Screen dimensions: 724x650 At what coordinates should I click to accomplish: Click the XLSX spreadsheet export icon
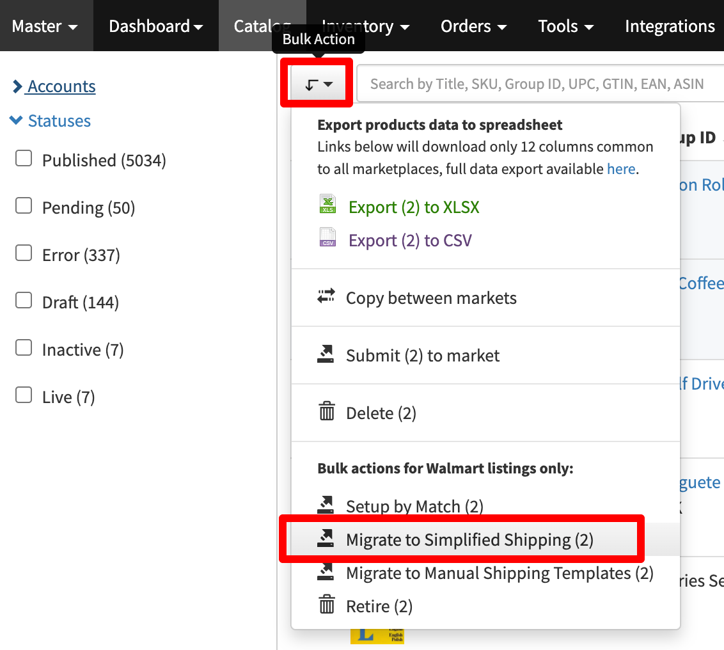(327, 205)
